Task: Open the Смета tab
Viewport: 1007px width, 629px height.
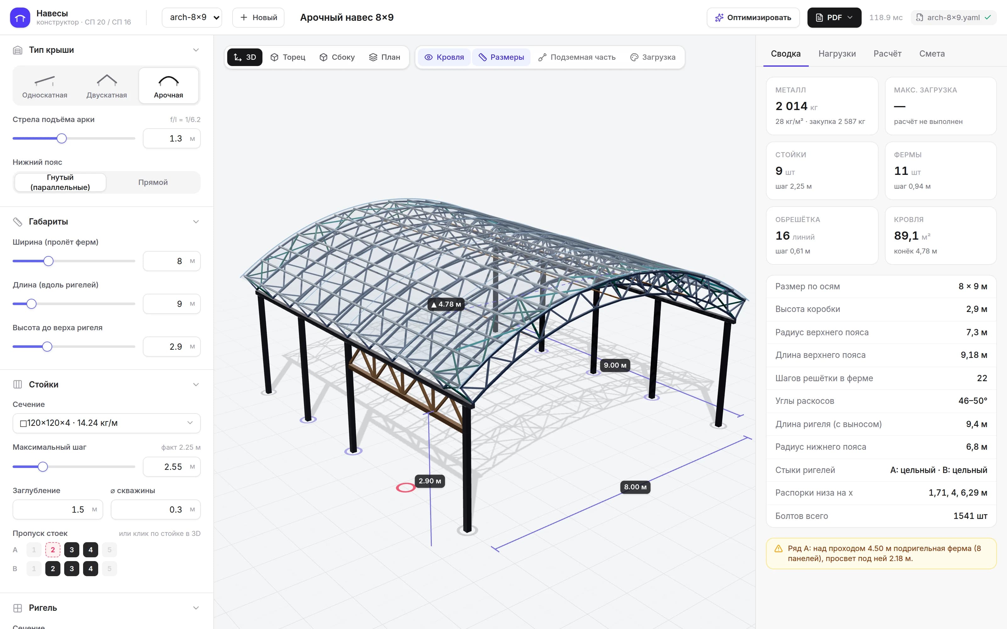Action: (932, 54)
